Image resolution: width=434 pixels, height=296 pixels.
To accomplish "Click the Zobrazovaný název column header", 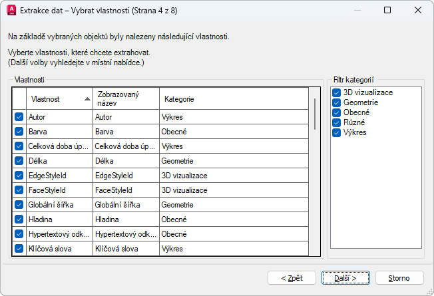I will click(x=125, y=99).
